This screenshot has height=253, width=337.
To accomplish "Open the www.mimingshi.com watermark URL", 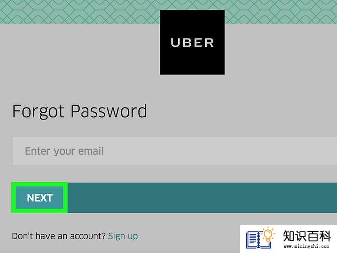I will click(306, 247).
